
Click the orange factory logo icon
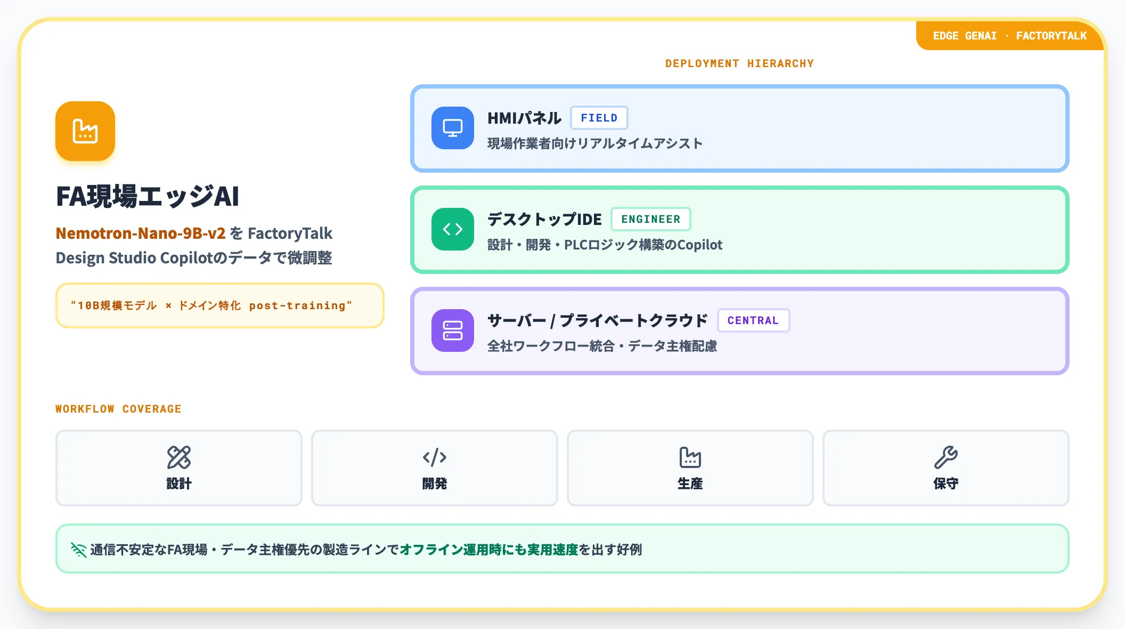(85, 131)
